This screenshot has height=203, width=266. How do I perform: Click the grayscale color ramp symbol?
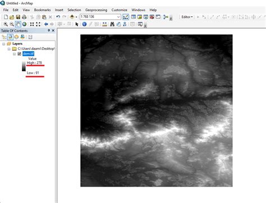[x=24, y=66]
